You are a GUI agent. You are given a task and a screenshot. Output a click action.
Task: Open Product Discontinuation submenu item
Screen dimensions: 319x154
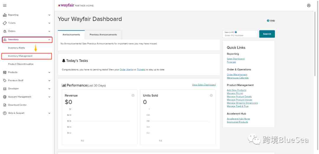pyautogui.click(x=21, y=64)
